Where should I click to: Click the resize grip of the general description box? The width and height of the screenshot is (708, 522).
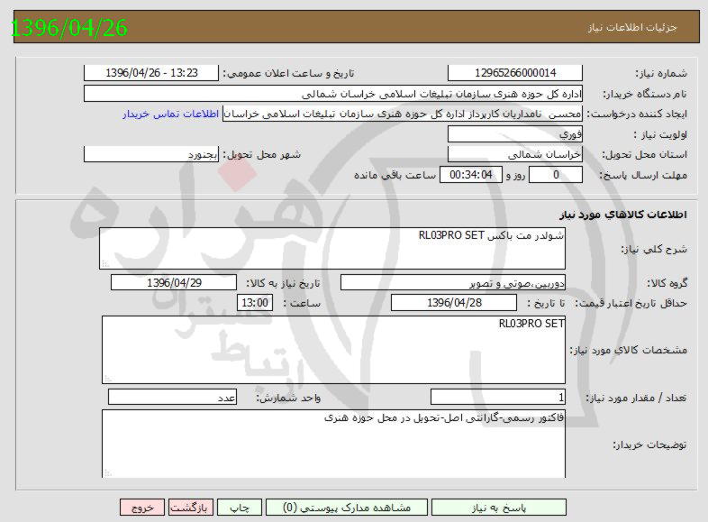coord(105,263)
